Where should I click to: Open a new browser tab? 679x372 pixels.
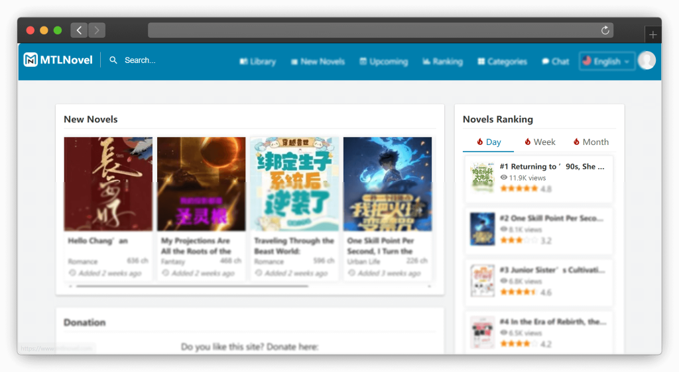652,34
